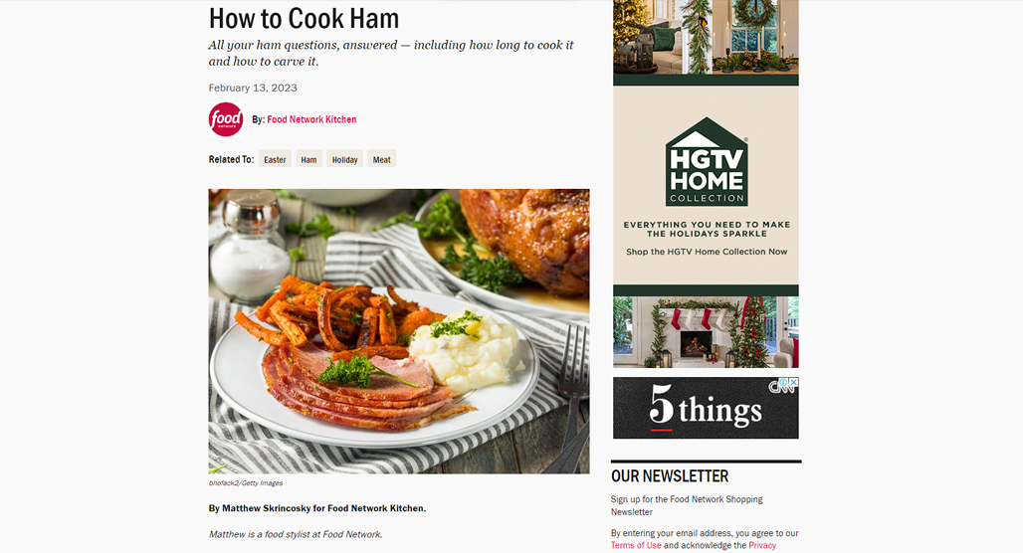1023x553 pixels.
Task: Click the February 13, 2023 publish date
Action: (x=253, y=89)
